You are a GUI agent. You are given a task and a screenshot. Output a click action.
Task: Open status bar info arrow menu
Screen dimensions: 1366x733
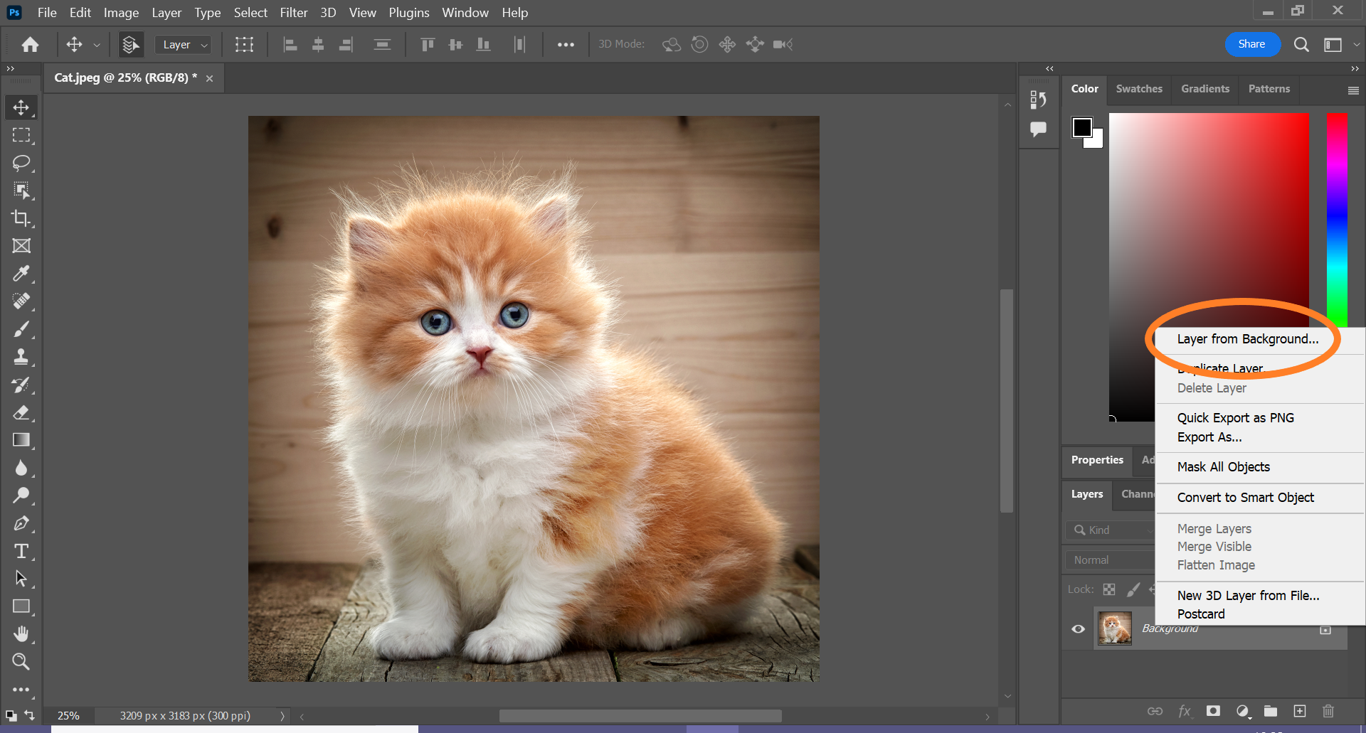[282, 716]
